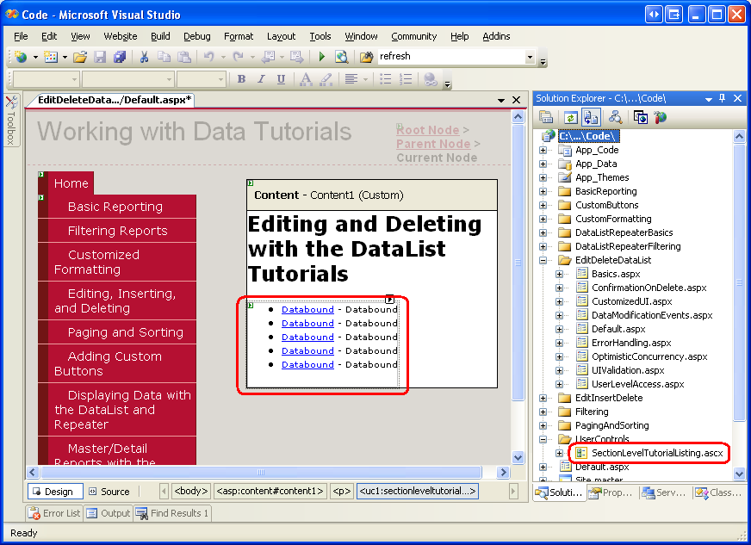Click the Copy Web Site icon
The image size is (751, 545).
[x=640, y=117]
